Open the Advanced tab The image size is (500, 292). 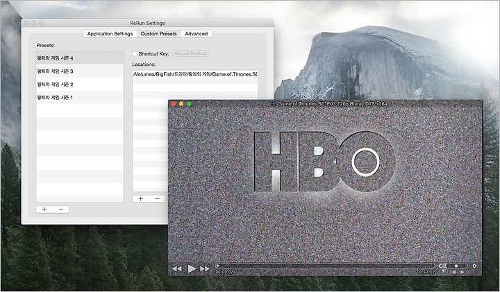coord(196,34)
